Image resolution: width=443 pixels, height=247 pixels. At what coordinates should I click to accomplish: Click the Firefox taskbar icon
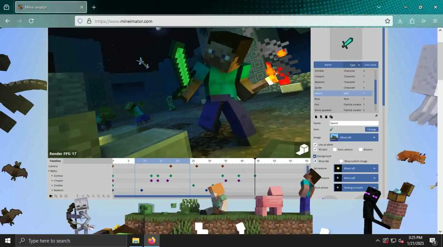pyautogui.click(x=151, y=241)
